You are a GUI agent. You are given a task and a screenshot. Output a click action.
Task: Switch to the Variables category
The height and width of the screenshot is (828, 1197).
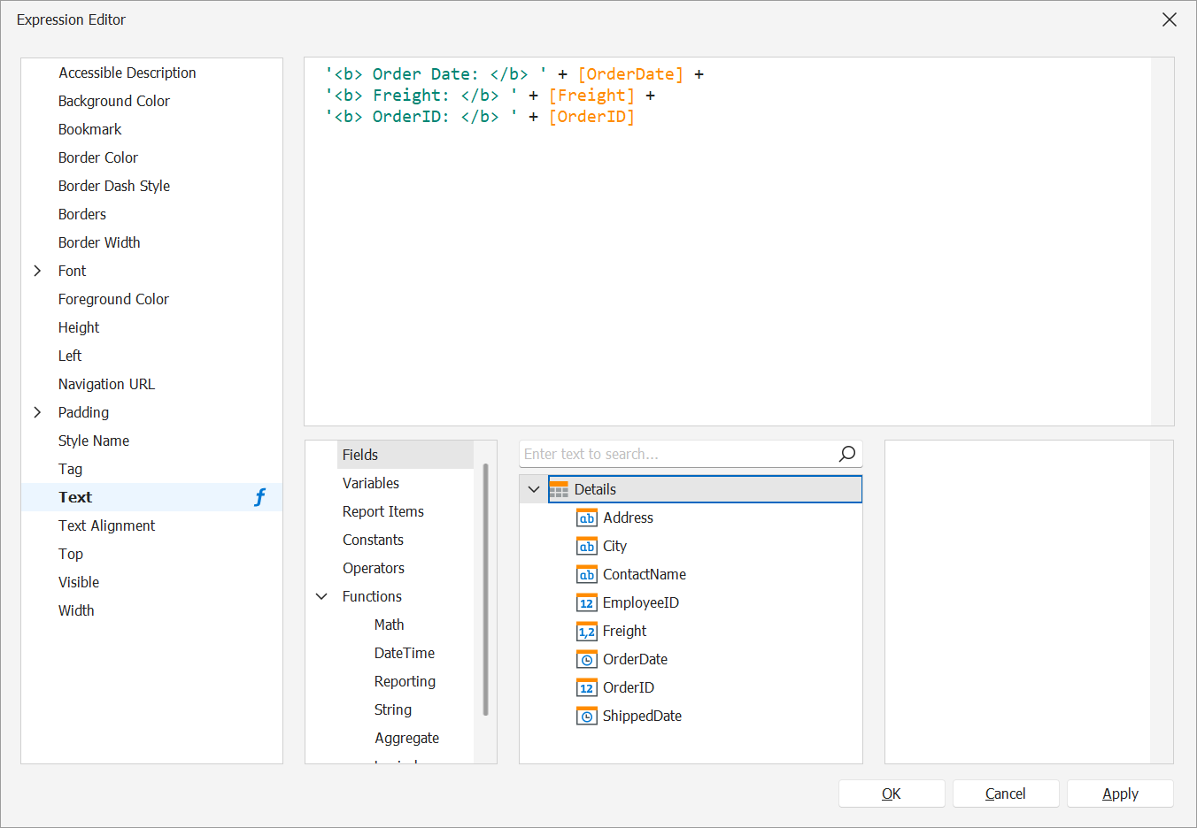371,483
